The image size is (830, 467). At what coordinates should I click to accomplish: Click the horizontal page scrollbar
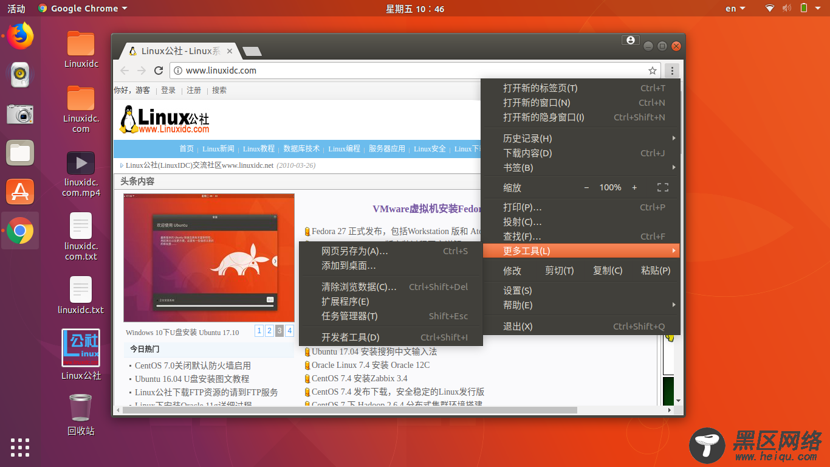[349, 410]
